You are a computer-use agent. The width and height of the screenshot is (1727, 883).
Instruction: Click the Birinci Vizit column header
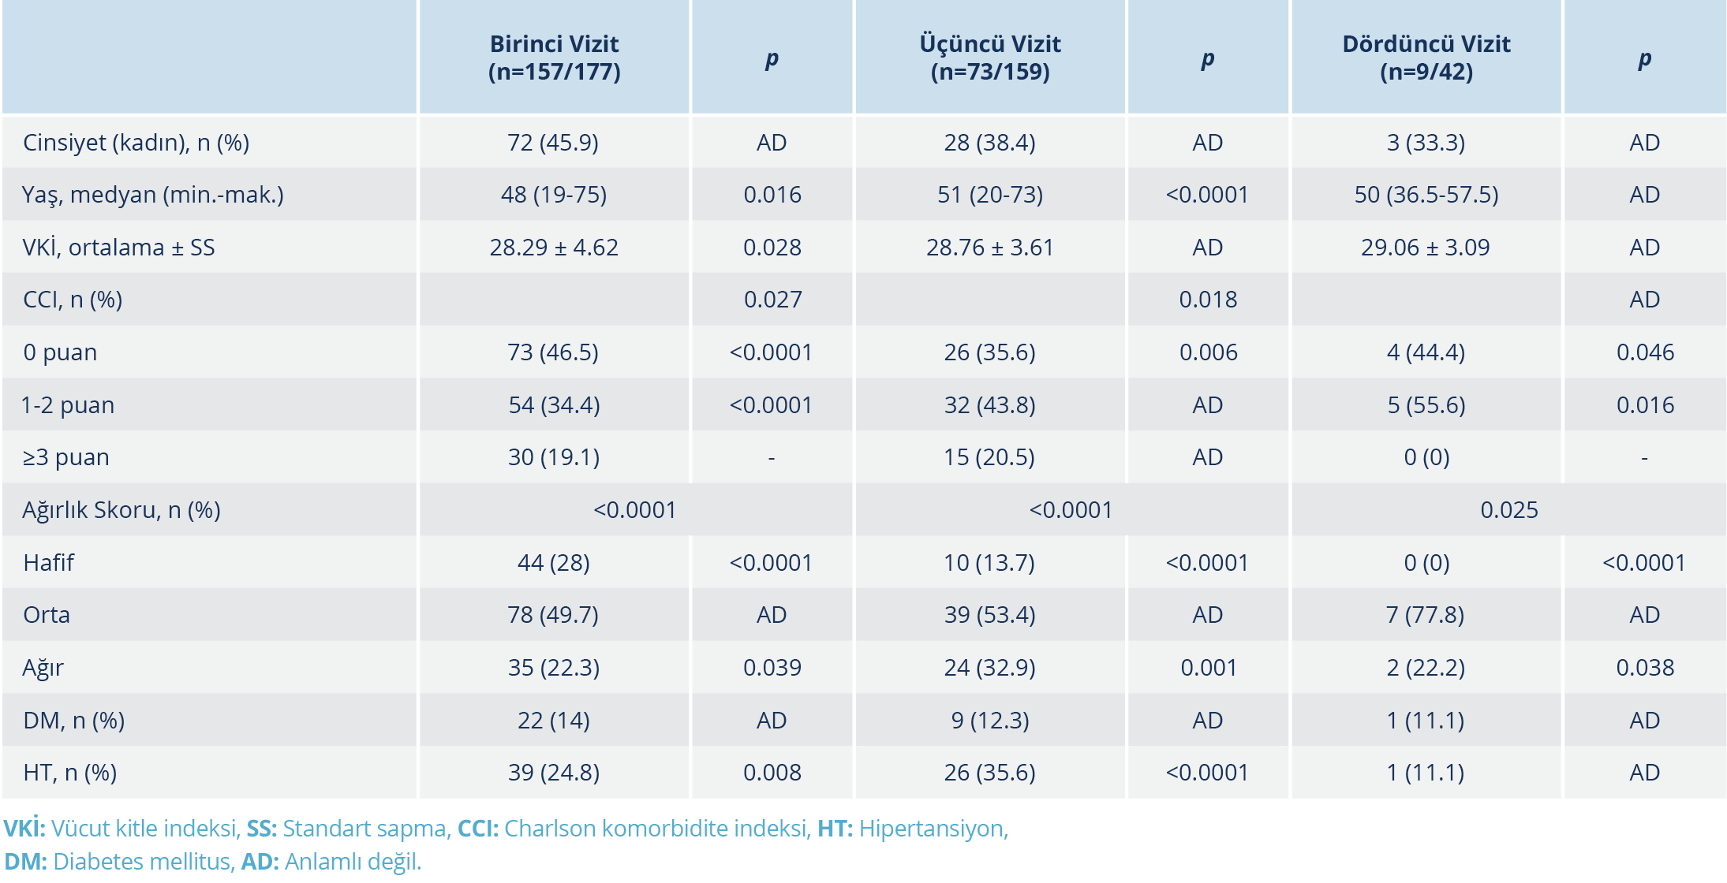(x=554, y=58)
